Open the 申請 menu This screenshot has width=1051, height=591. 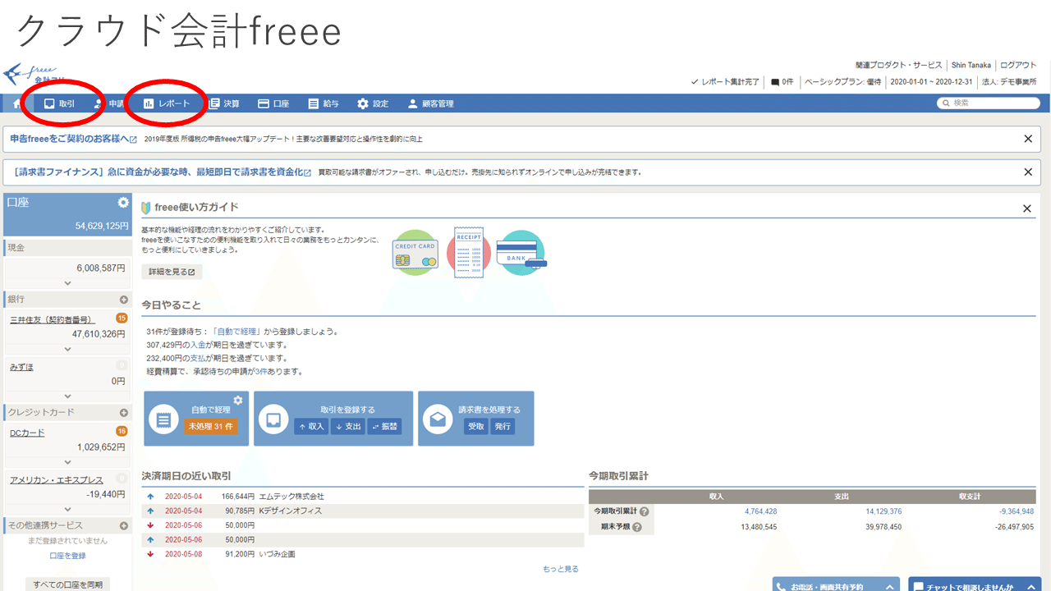point(108,104)
